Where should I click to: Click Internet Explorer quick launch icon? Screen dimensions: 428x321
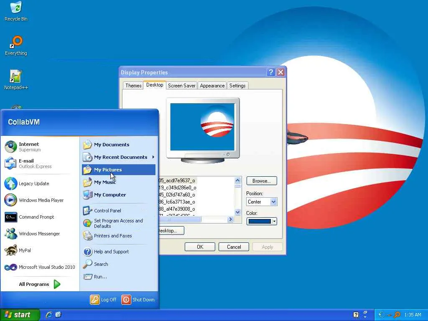[x=49, y=315]
